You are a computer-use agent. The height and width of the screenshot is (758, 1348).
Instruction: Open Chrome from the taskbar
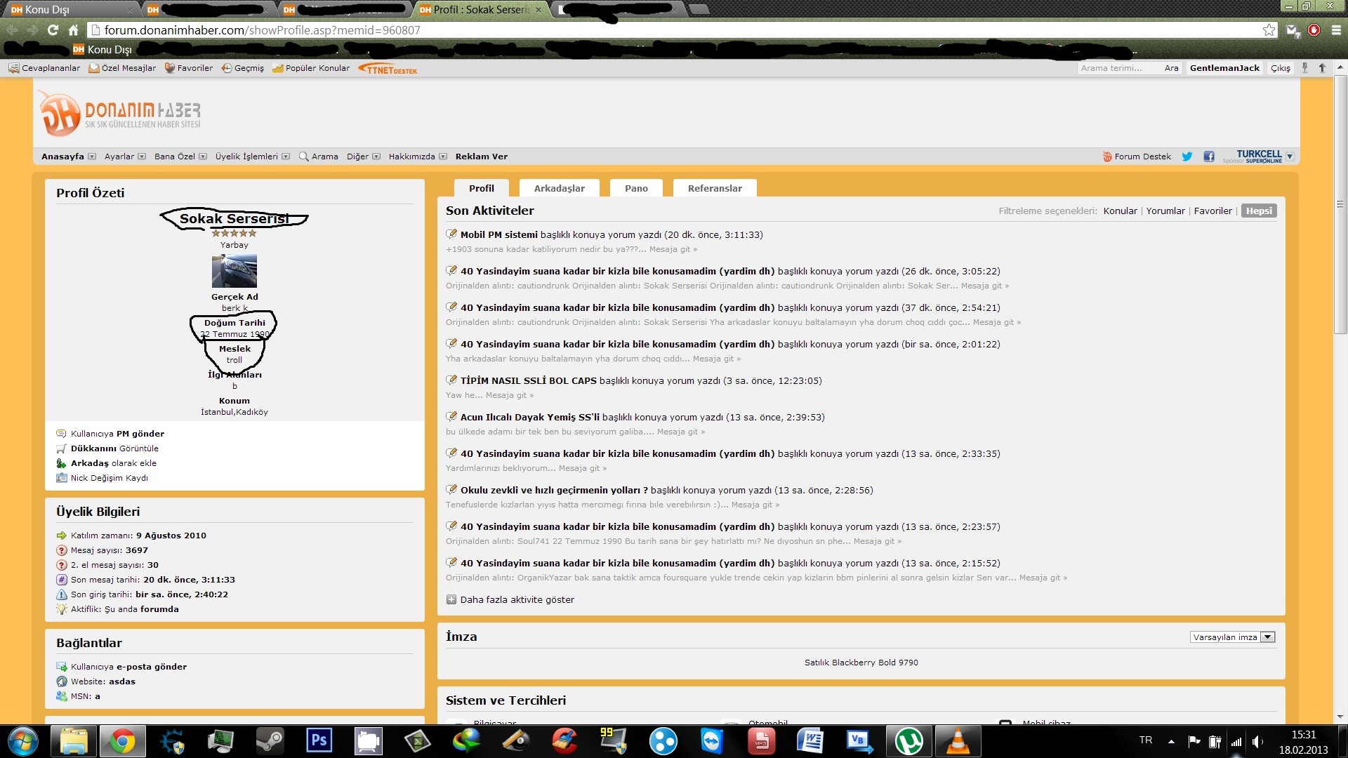[122, 741]
